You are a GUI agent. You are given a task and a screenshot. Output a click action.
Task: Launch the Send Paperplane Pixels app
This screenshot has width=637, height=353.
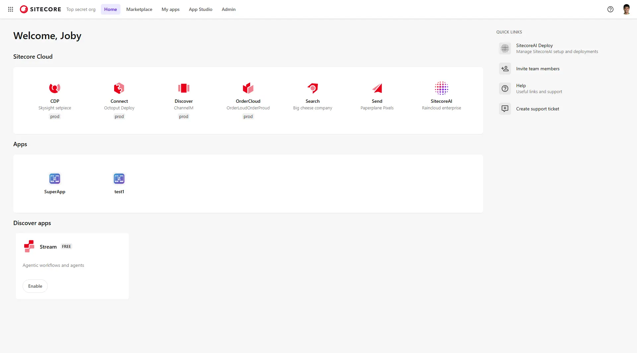click(x=377, y=97)
